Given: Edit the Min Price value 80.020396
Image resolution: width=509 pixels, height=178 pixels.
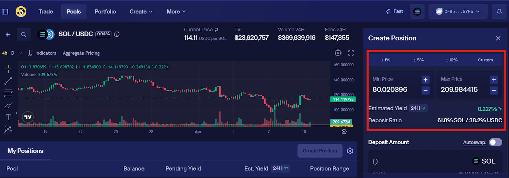Looking at the screenshot, I should [x=390, y=89].
